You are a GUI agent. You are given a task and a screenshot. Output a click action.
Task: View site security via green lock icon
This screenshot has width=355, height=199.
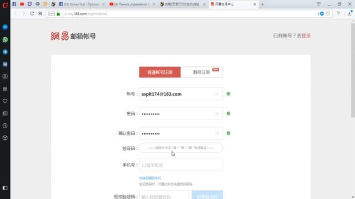click(58, 14)
